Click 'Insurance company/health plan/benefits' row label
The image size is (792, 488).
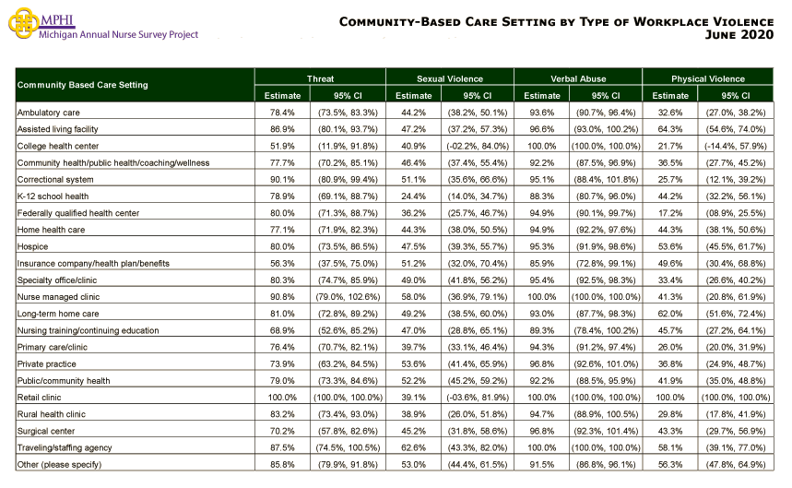coord(93,263)
